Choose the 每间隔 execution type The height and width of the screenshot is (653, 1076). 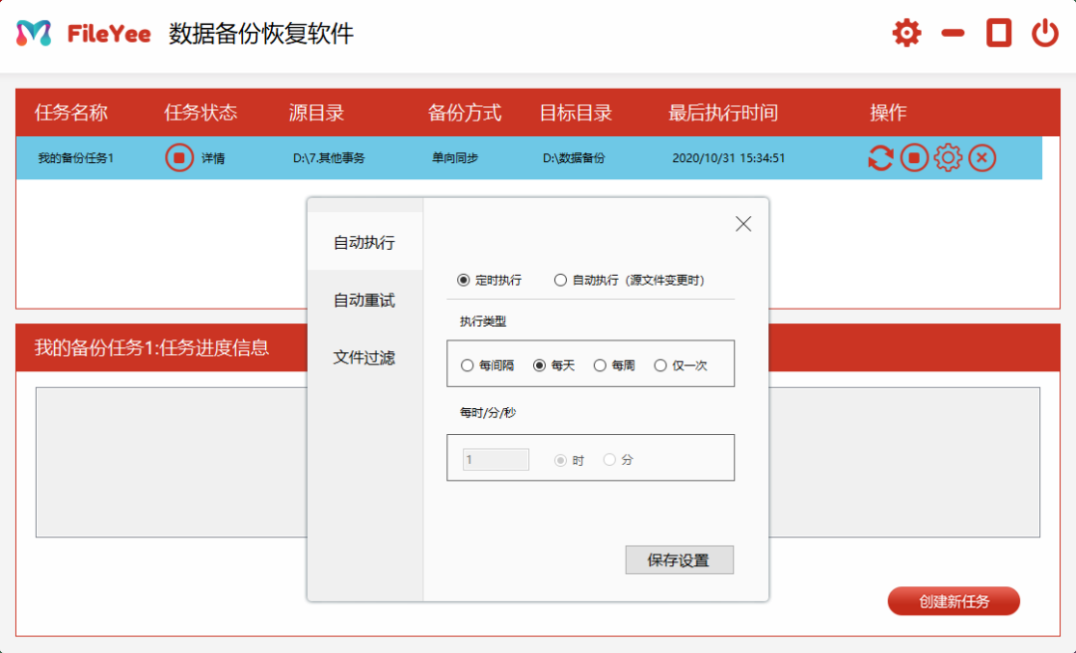tap(467, 365)
